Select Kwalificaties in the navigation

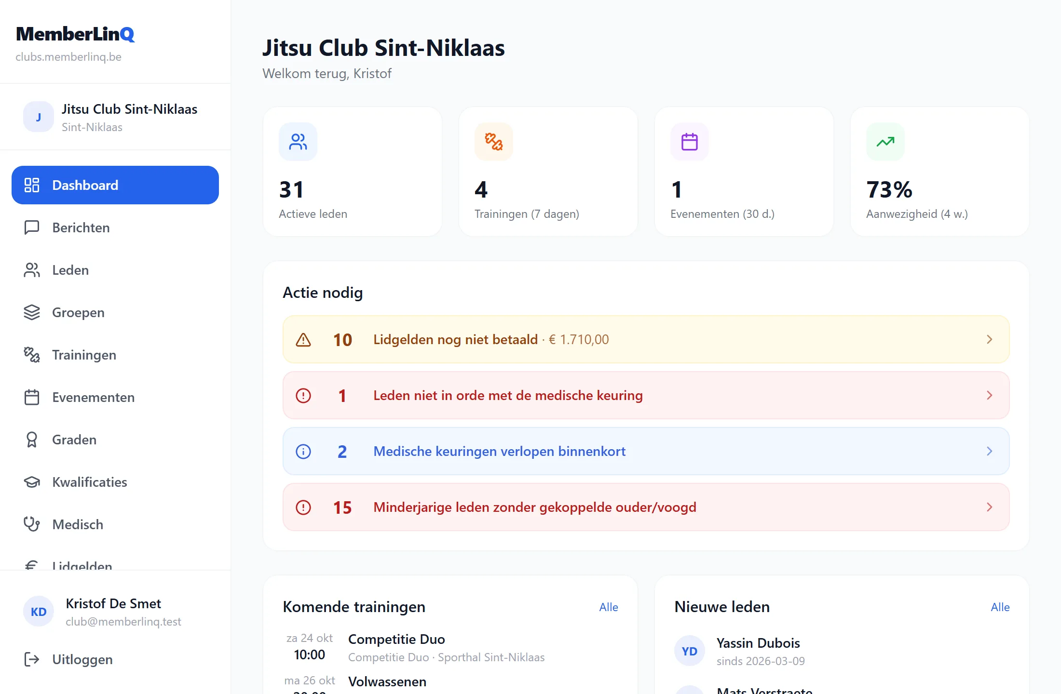[115, 482]
